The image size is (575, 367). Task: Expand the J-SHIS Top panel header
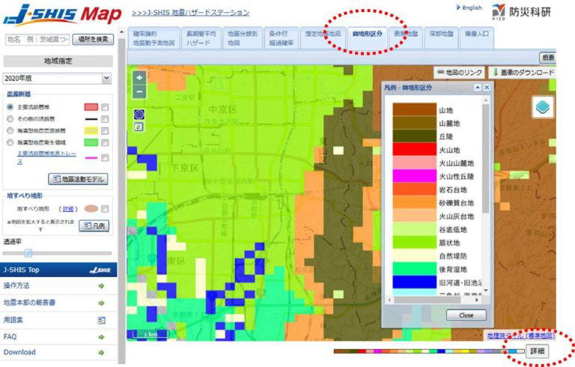[58, 270]
